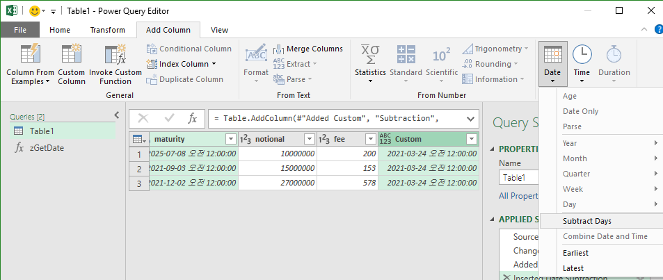Click the query Name input field
The image size is (663, 280).
pyautogui.click(x=519, y=178)
